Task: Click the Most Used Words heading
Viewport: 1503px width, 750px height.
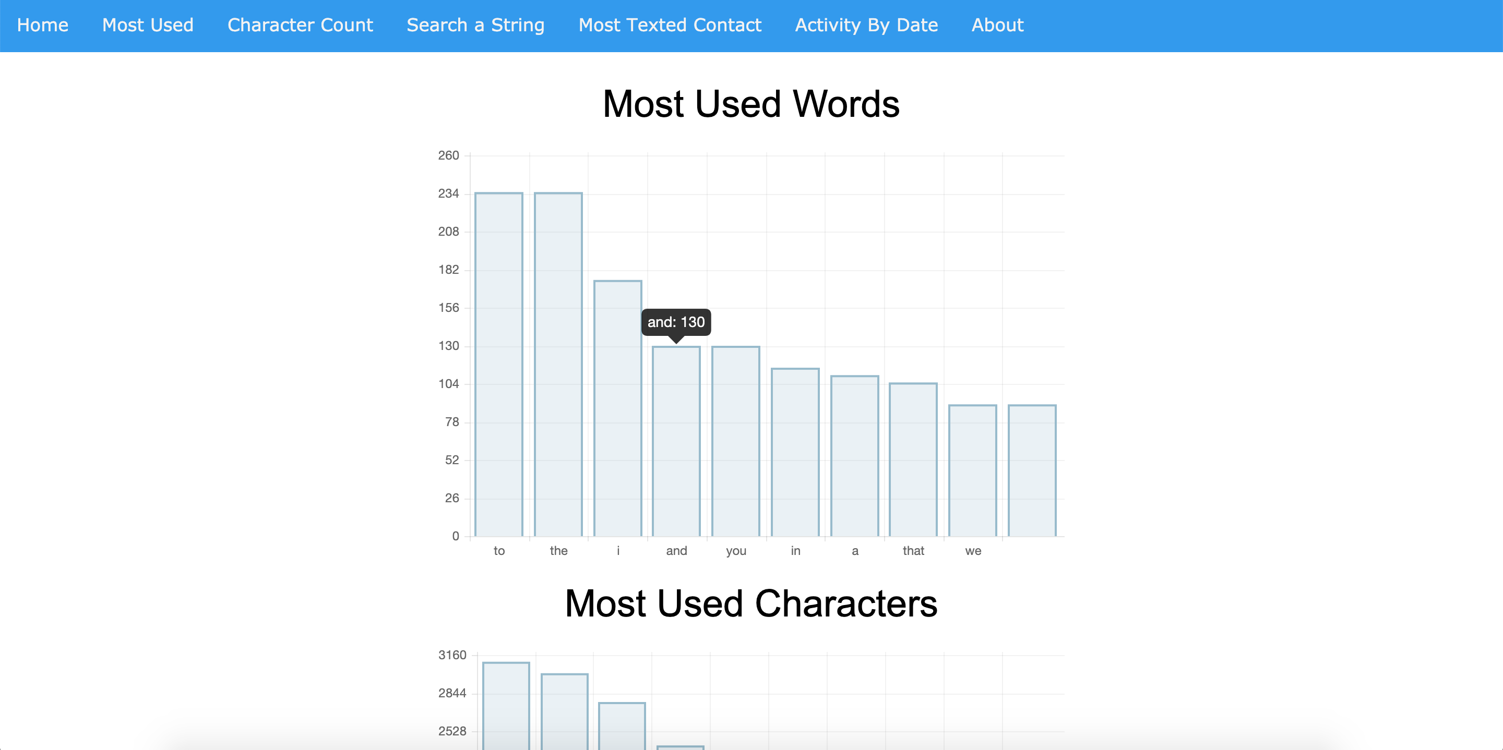Action: click(751, 104)
